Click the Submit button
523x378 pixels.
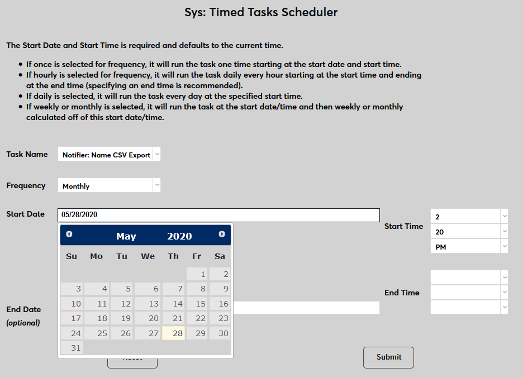[x=388, y=357]
